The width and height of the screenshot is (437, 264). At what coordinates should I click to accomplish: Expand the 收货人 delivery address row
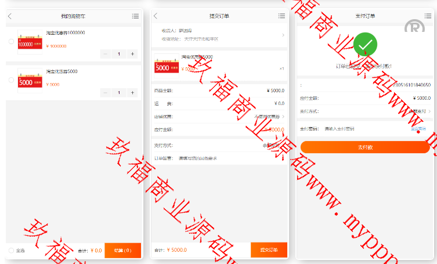pos(219,35)
